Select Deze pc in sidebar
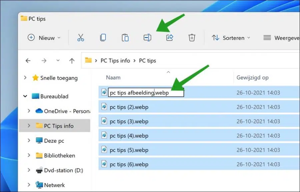 [54, 141]
